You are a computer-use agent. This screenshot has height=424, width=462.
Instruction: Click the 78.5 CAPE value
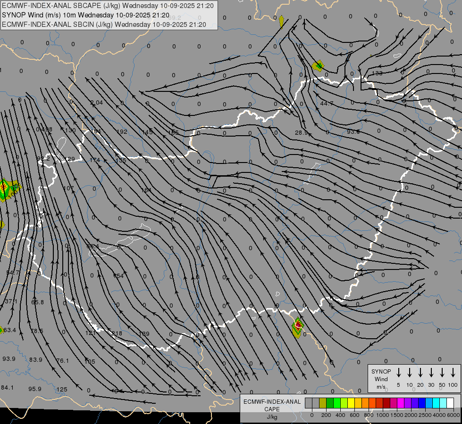coord(37,331)
